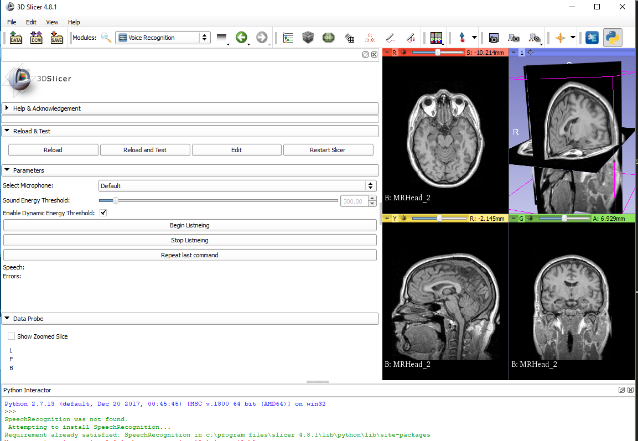
Task: Click the Edit module button
Action: (x=236, y=150)
